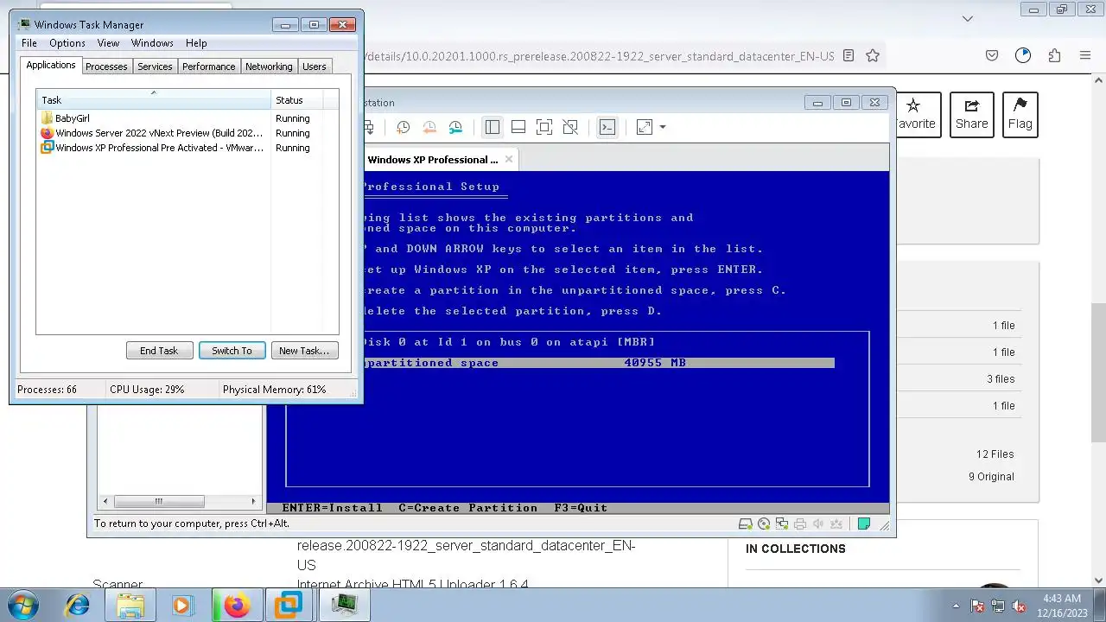Toggle the VMware library sidebar

(493, 128)
